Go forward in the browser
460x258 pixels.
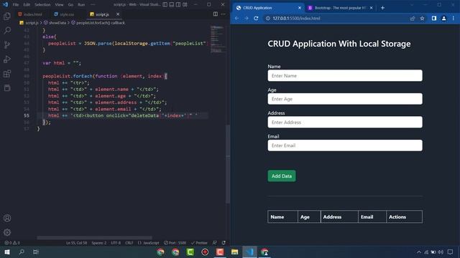(247, 18)
